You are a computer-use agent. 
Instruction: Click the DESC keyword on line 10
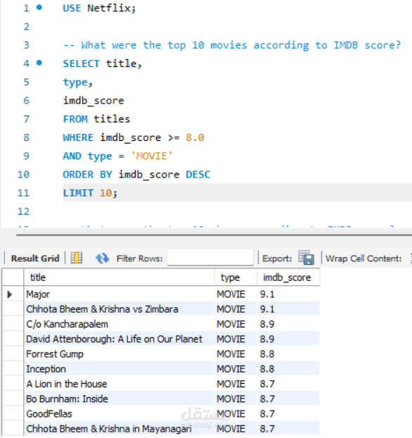tap(198, 175)
